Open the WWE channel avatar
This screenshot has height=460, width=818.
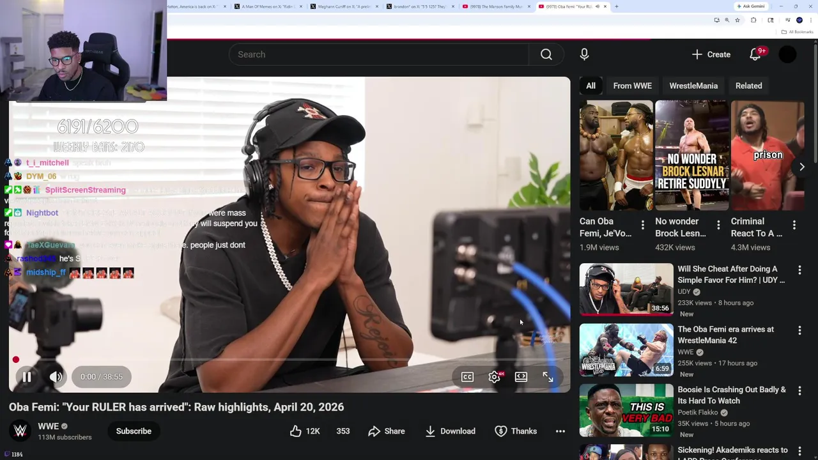(20, 431)
